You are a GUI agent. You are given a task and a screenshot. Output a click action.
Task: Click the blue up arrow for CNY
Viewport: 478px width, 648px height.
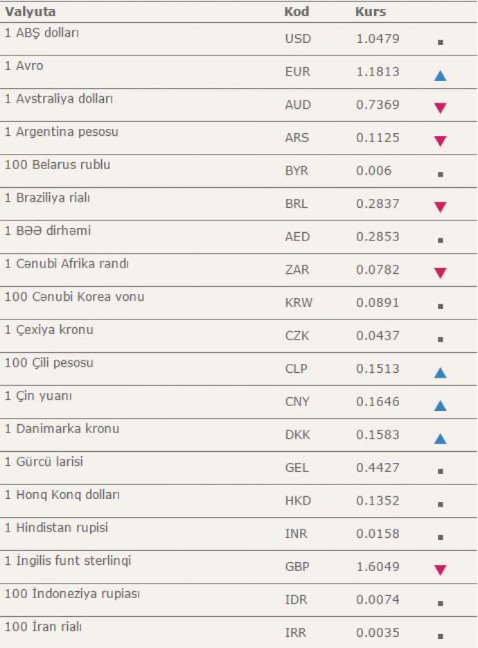pos(441,406)
